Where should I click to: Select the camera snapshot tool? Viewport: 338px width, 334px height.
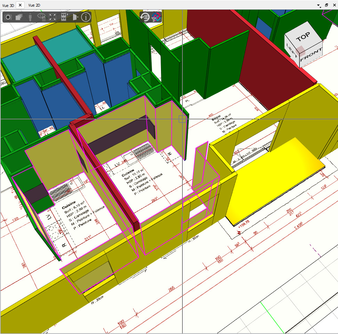pos(8,17)
